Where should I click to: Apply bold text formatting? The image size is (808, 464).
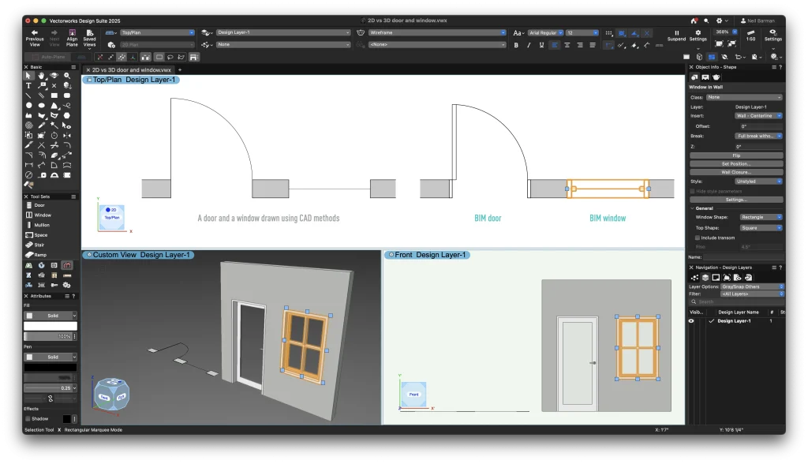517,45
